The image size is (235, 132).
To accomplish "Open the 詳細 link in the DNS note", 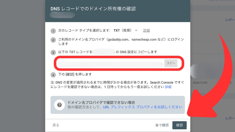I will point(168,87).
